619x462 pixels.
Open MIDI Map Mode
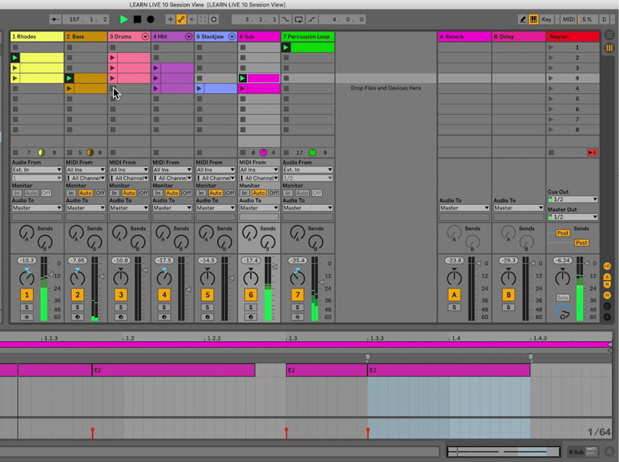569,19
